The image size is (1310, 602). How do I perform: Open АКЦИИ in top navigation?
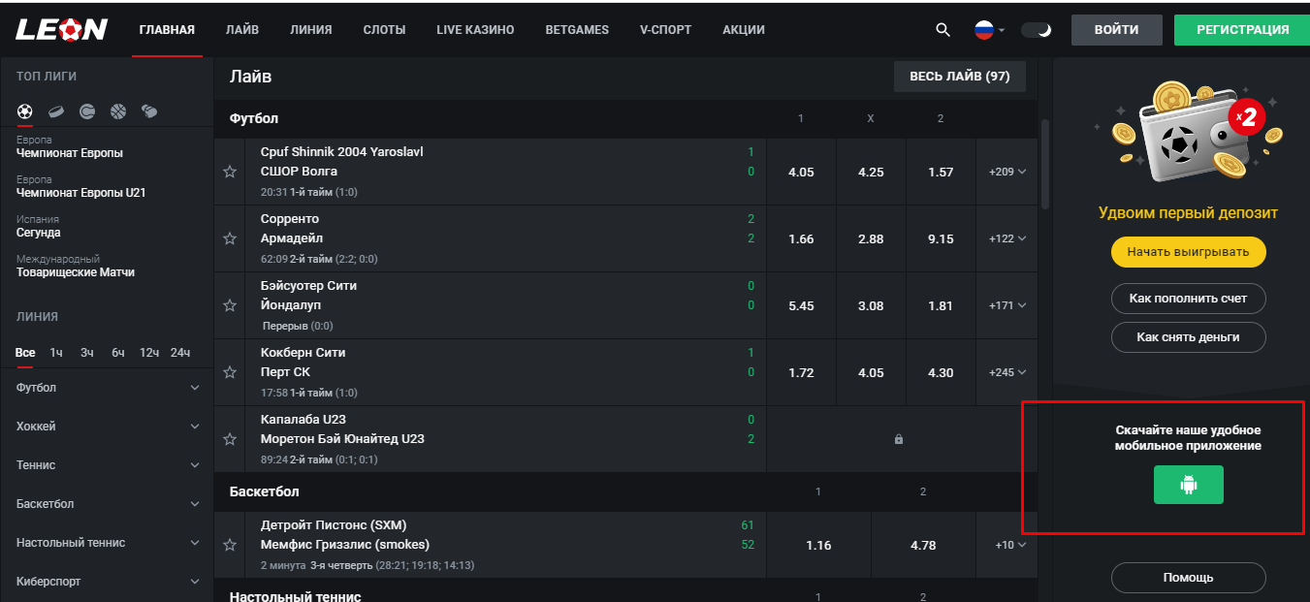click(744, 30)
